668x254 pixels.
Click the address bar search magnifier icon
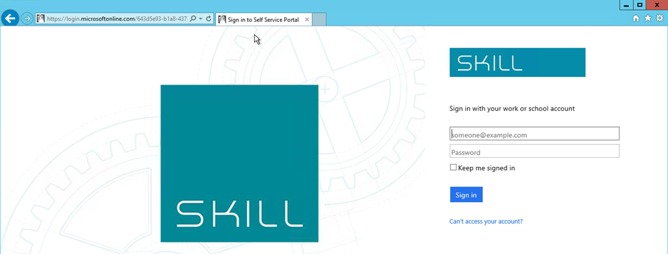pos(193,19)
